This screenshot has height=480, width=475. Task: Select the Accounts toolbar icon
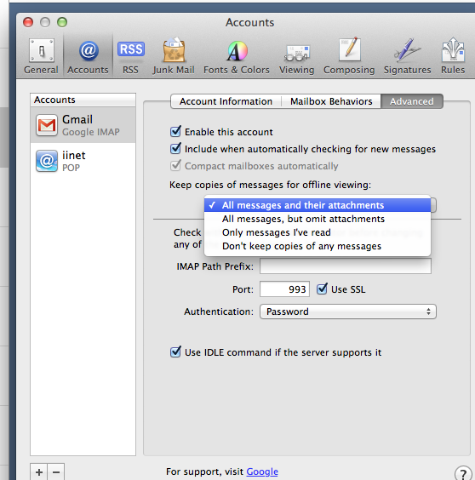tap(88, 56)
